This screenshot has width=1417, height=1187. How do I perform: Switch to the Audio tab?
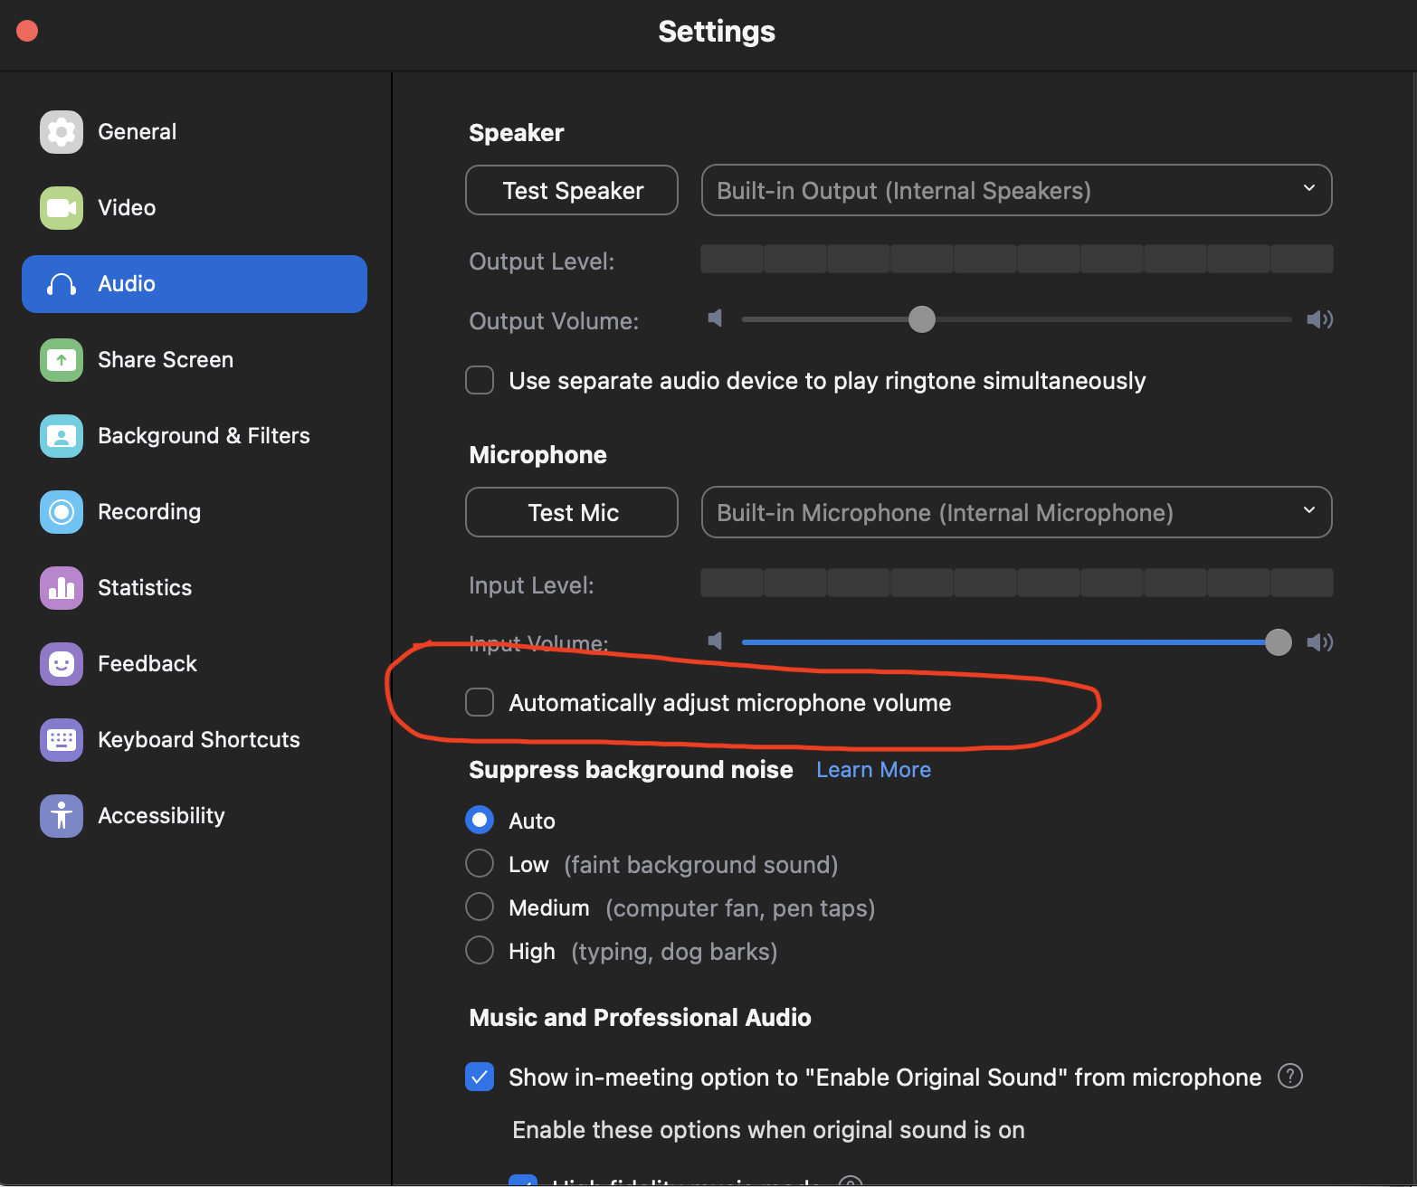pyautogui.click(x=126, y=283)
